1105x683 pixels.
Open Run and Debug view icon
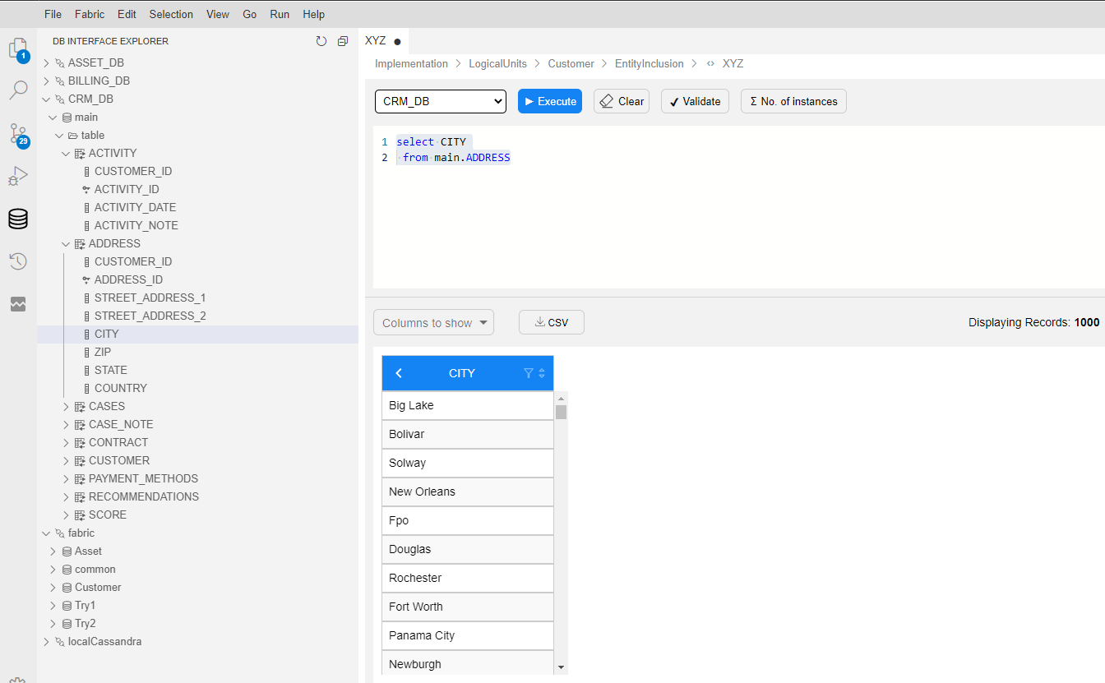point(18,176)
